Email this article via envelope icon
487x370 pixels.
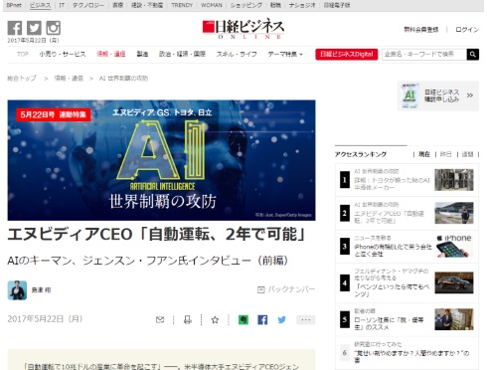[x=160, y=319]
